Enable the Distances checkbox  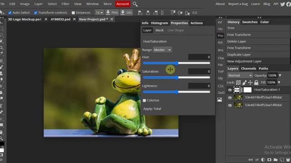(73, 13)
